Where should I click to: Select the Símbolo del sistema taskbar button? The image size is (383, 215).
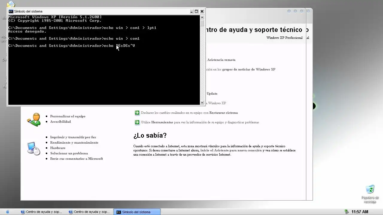click(x=137, y=212)
